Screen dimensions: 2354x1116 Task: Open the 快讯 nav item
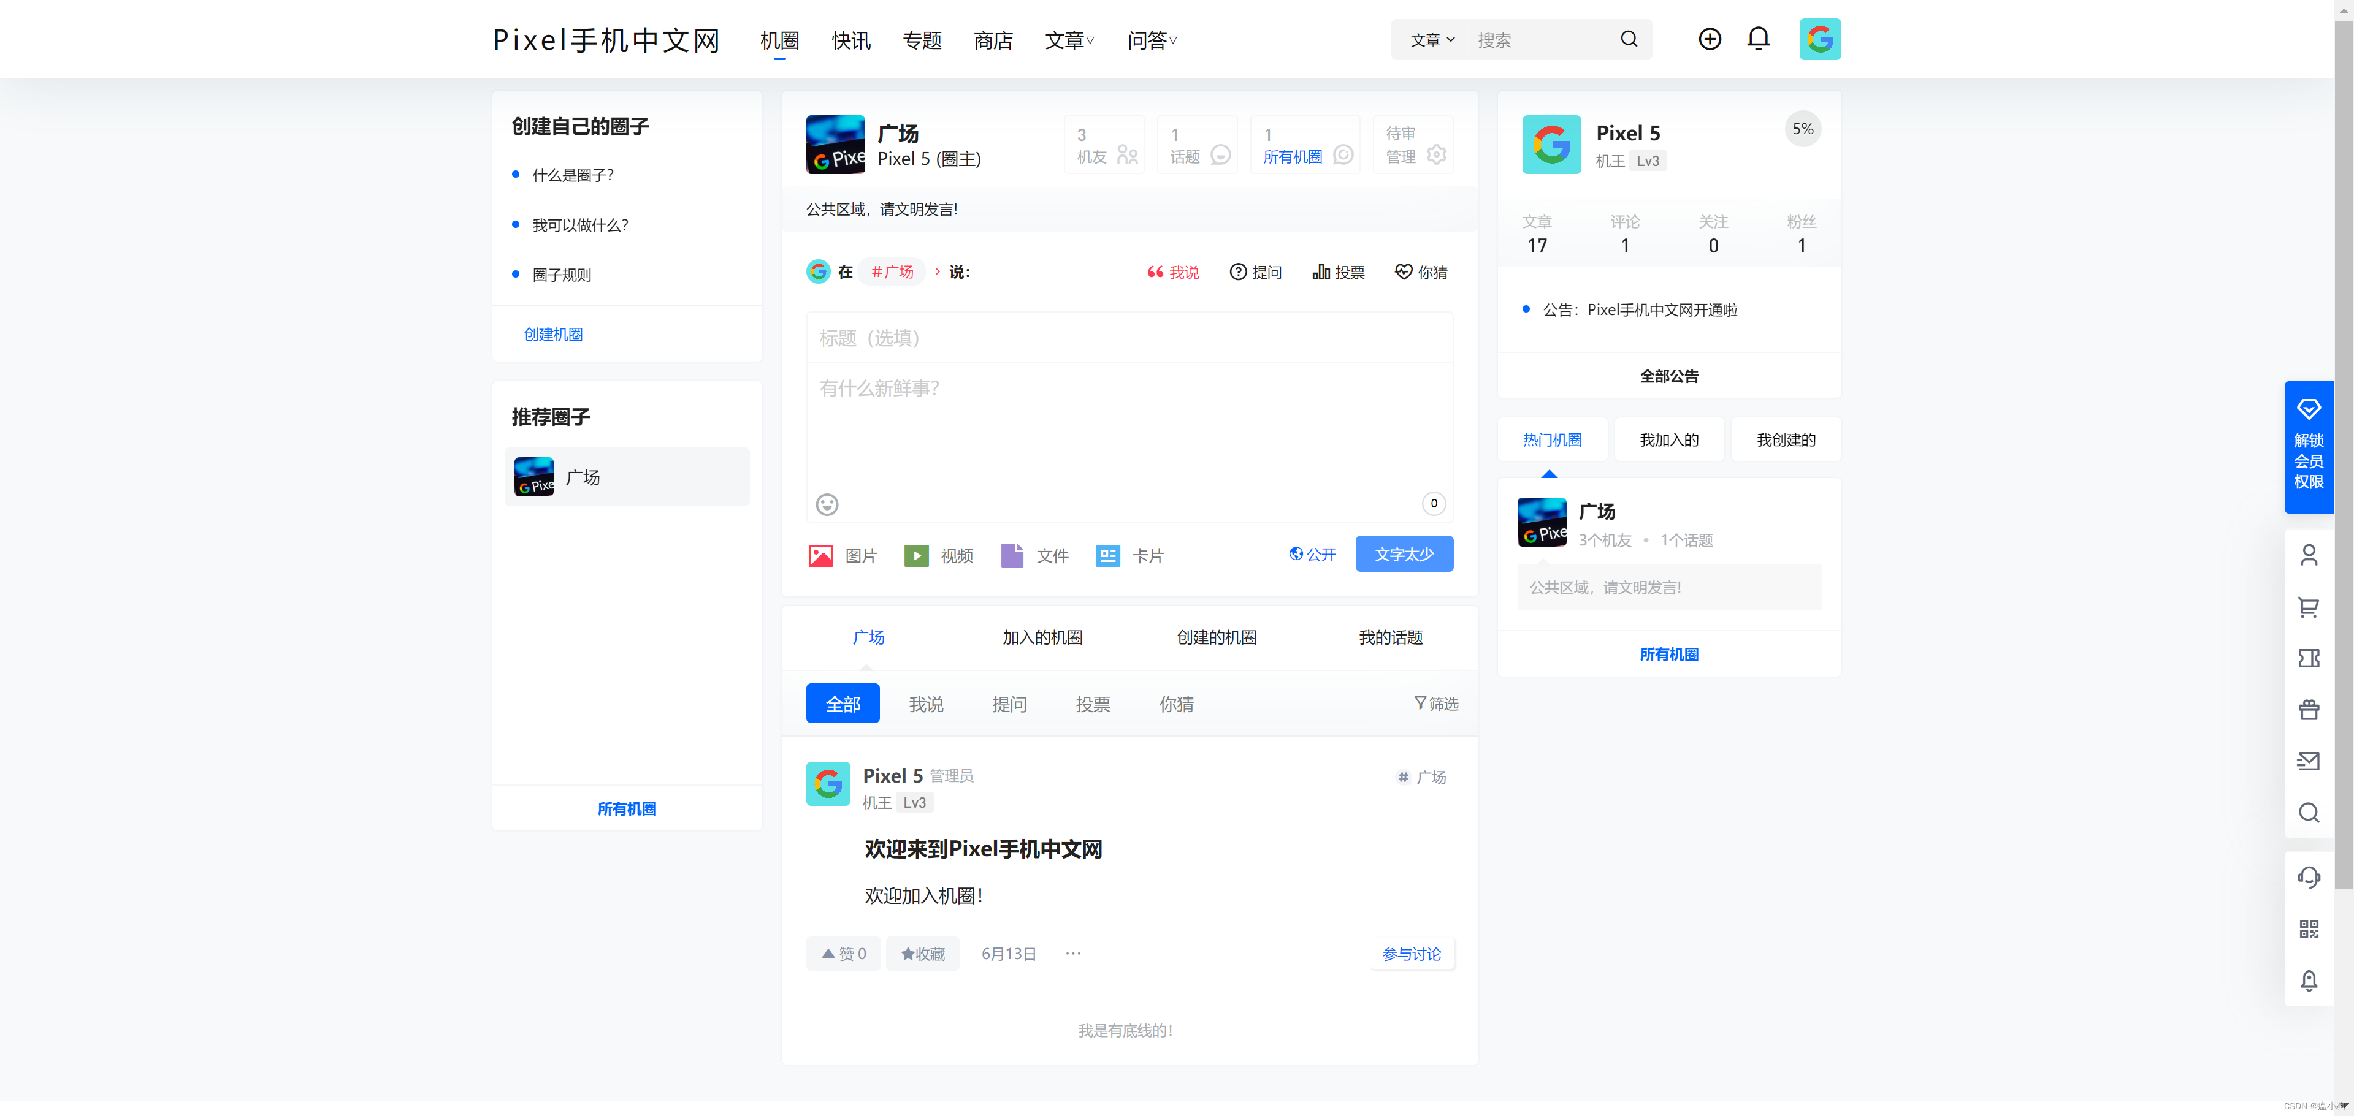[x=850, y=40]
